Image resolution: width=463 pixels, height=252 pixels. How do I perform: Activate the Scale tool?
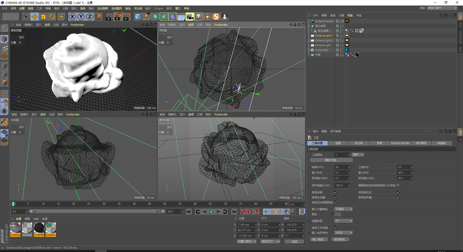click(x=43, y=17)
